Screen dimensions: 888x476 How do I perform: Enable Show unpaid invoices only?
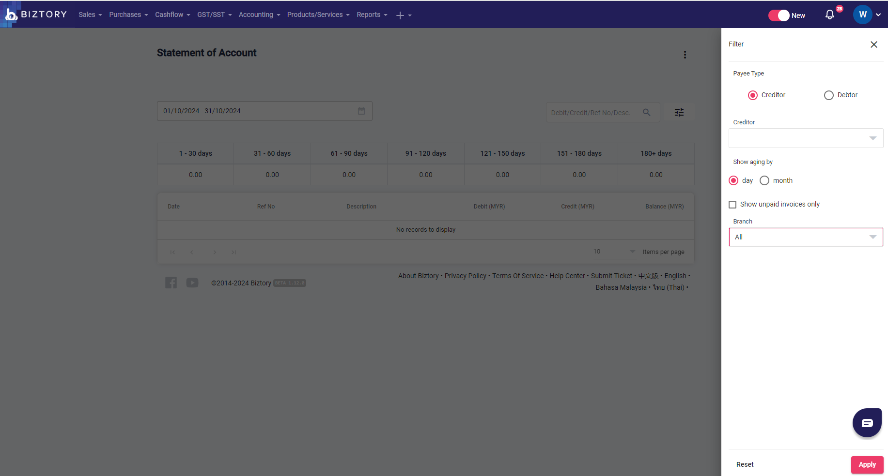(732, 205)
